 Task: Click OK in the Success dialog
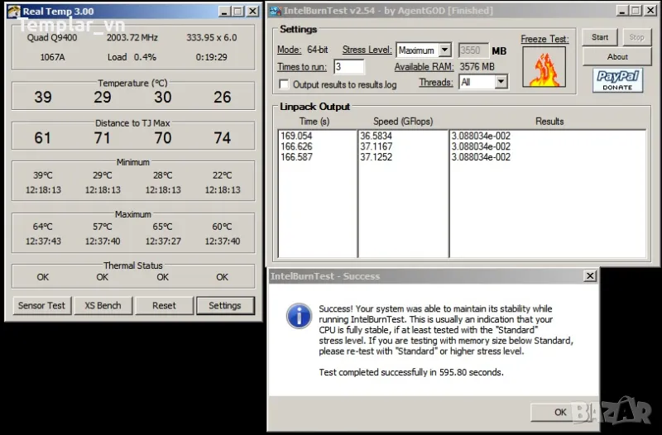tap(560, 412)
